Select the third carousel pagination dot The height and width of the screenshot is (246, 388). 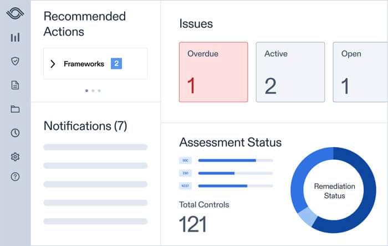[99, 90]
